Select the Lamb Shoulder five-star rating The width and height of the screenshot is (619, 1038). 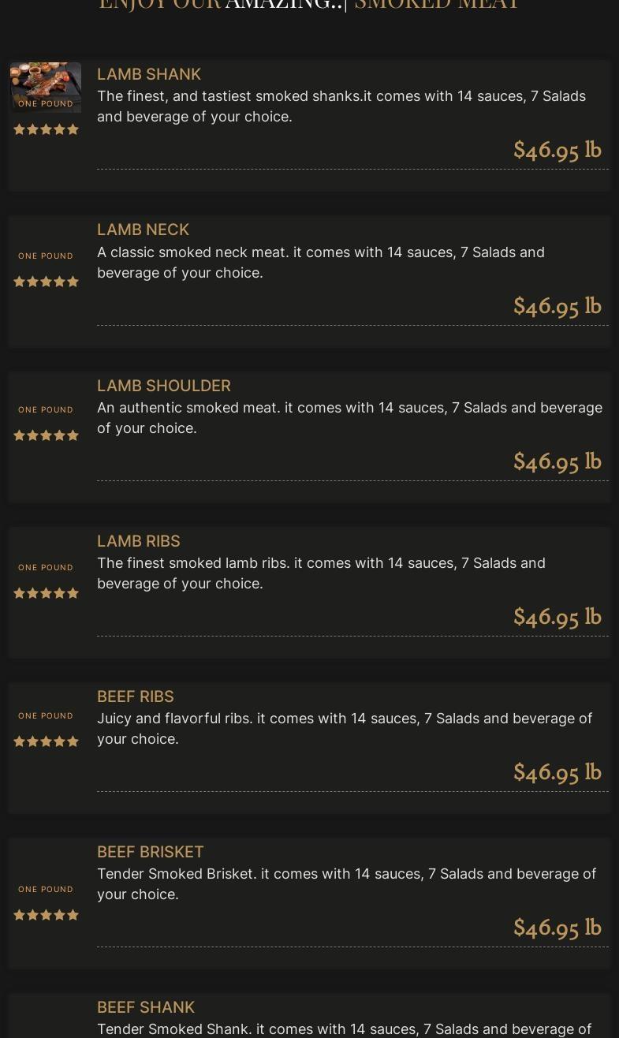click(x=46, y=436)
